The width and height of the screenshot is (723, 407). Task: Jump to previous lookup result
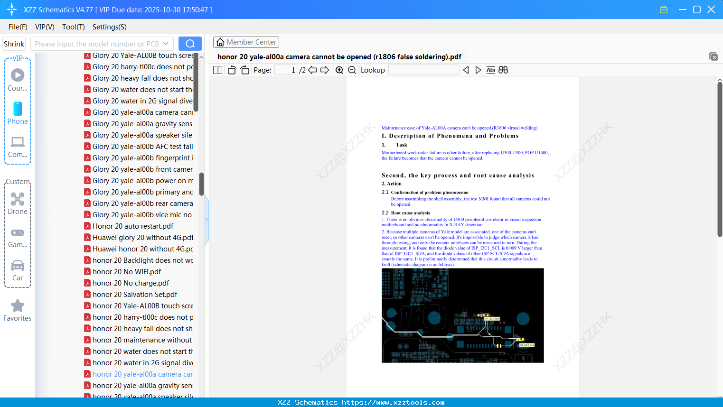point(466,70)
